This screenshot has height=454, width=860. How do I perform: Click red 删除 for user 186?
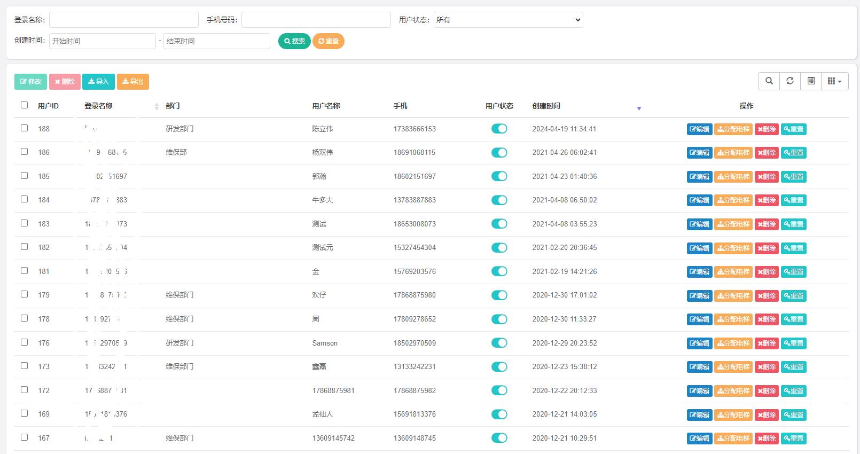click(x=766, y=153)
